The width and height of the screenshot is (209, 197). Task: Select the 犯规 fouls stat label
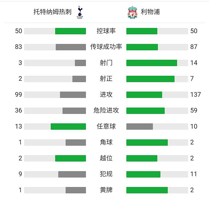pyautogui.click(x=106, y=174)
